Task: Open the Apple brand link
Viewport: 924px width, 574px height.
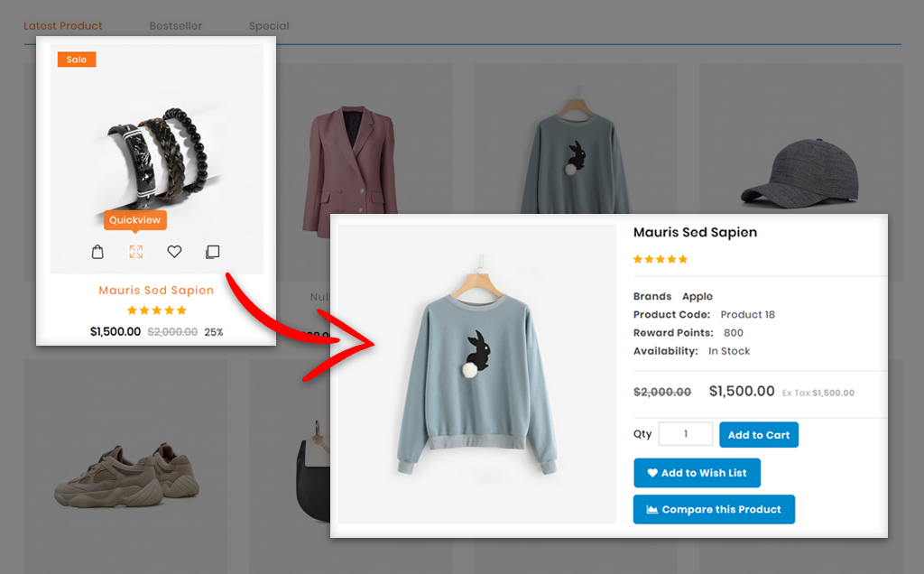Action: click(697, 296)
